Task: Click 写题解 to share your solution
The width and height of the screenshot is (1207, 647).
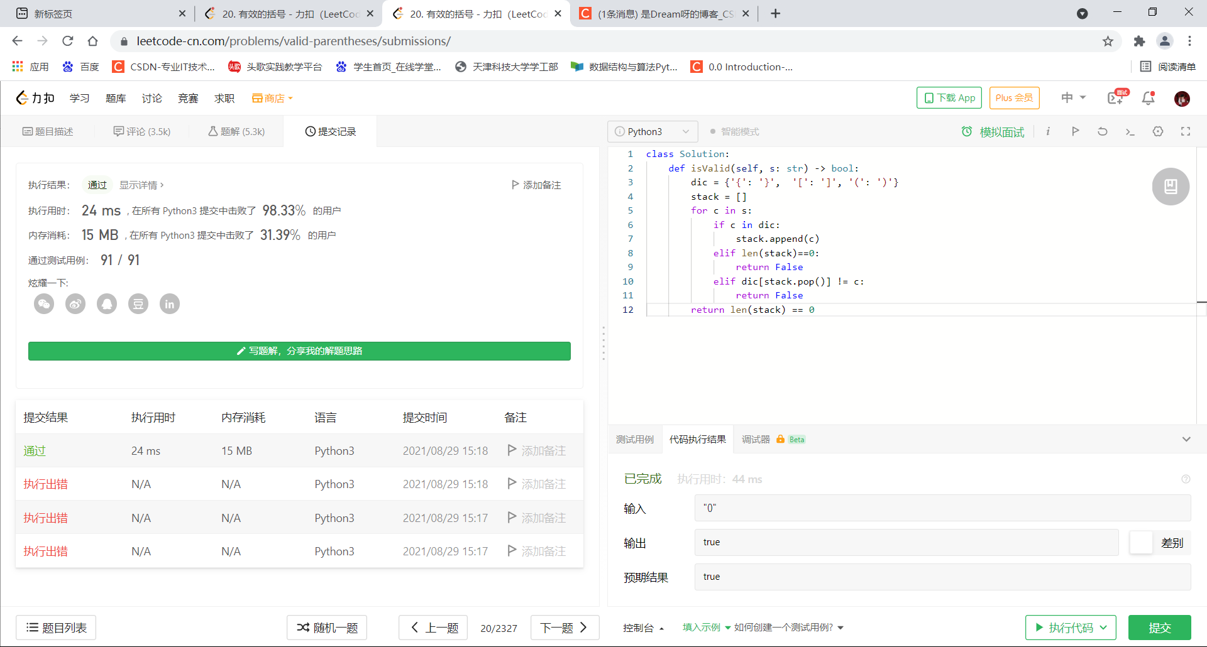Action: 299,351
